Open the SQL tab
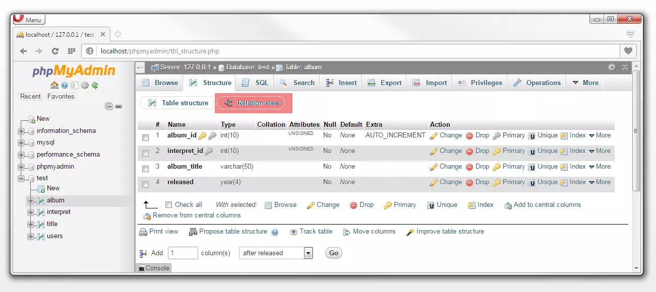The image size is (656, 292). [256, 83]
